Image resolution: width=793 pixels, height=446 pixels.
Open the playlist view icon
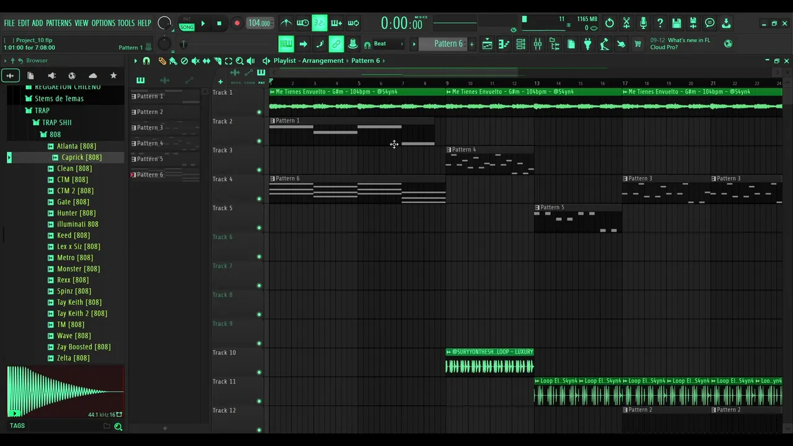[x=487, y=44]
